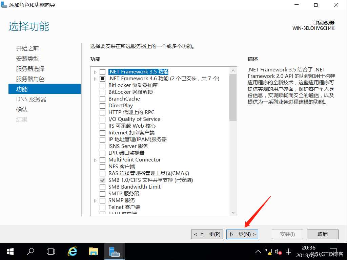Screen dimensions: 347x260
Task: Expand SNMP 服务 tree node
Action: point(95,201)
